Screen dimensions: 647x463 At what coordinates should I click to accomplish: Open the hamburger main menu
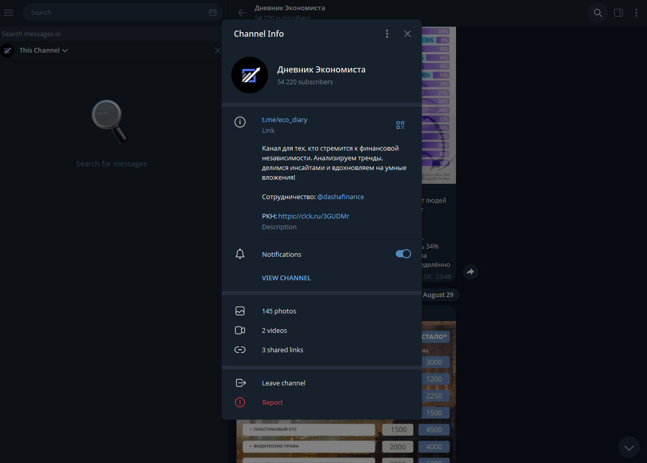(9, 12)
